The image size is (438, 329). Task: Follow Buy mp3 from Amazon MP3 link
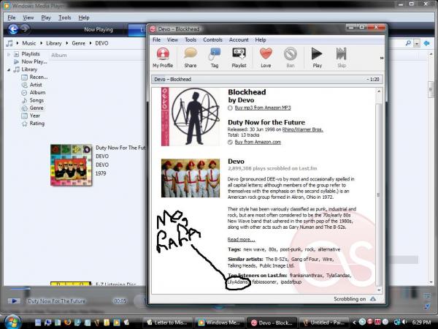tap(263, 107)
